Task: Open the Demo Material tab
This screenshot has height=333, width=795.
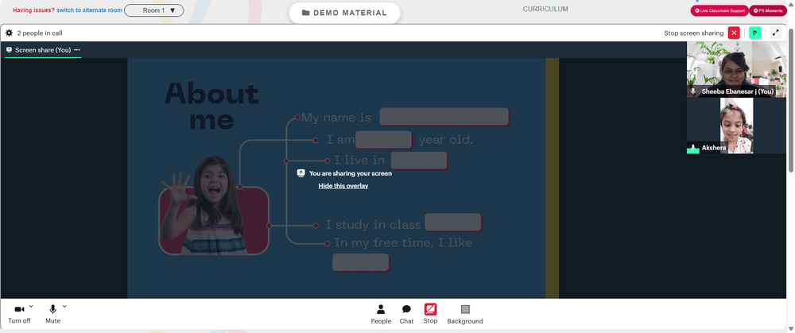Action: pyautogui.click(x=345, y=13)
